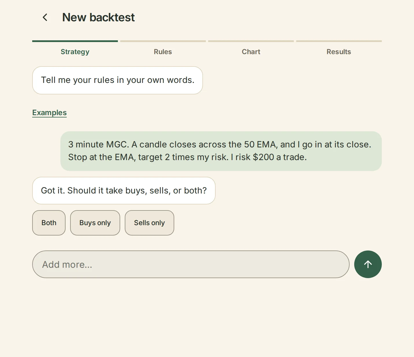Screen dimensions: 414x357
Task: Click the New backtest page title
Action: pos(98,18)
